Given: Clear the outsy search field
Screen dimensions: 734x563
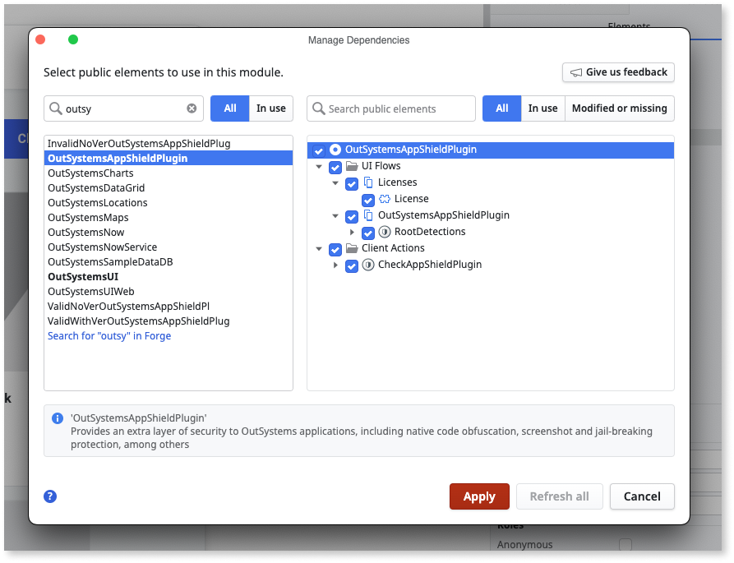Looking at the screenshot, I should click(192, 108).
